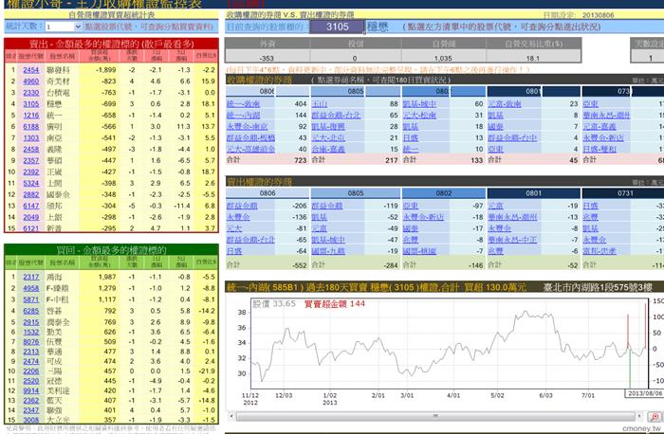Click broker link 國票-九鼎
The height and width of the screenshot is (434, 664).
[328, 251]
